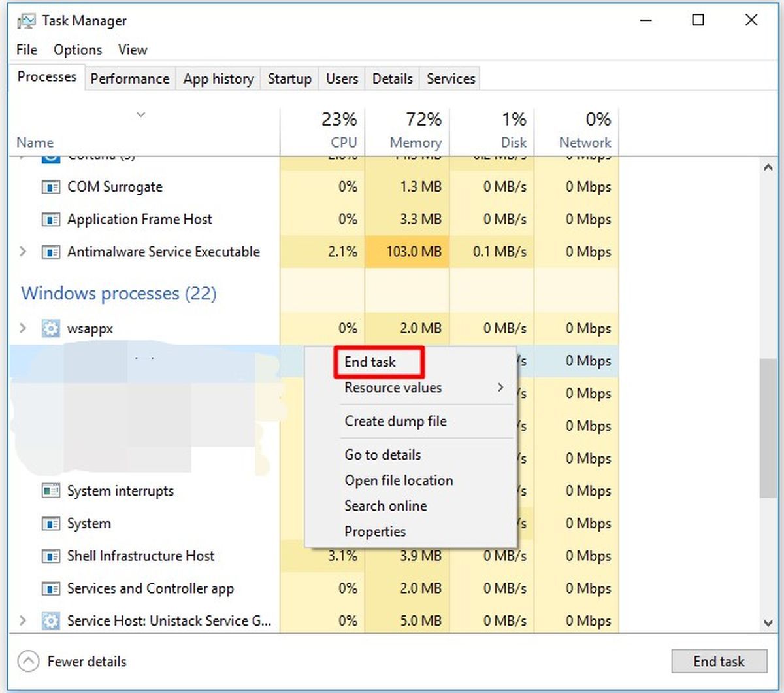Viewport: 784px width, 693px height.
Task: Select the System interrupts row
Action: click(x=314, y=491)
